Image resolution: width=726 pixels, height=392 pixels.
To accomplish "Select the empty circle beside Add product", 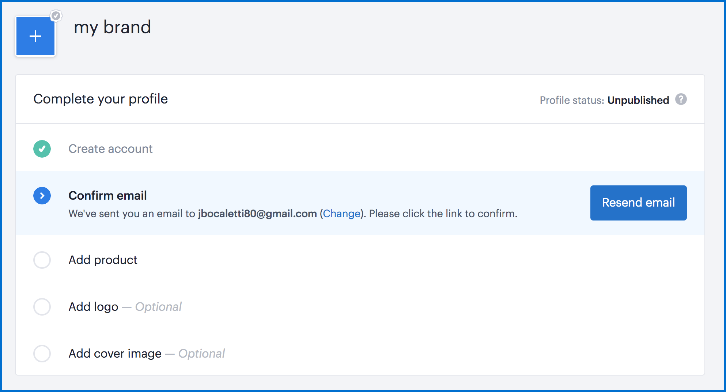I will tap(42, 260).
